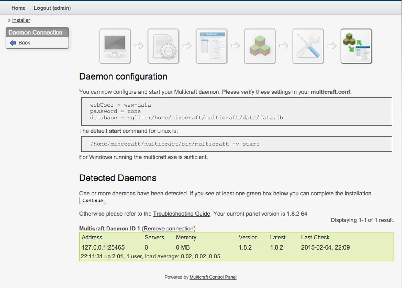Select the Last Check timestamp value
The height and width of the screenshot is (288, 402).
(x=325, y=247)
